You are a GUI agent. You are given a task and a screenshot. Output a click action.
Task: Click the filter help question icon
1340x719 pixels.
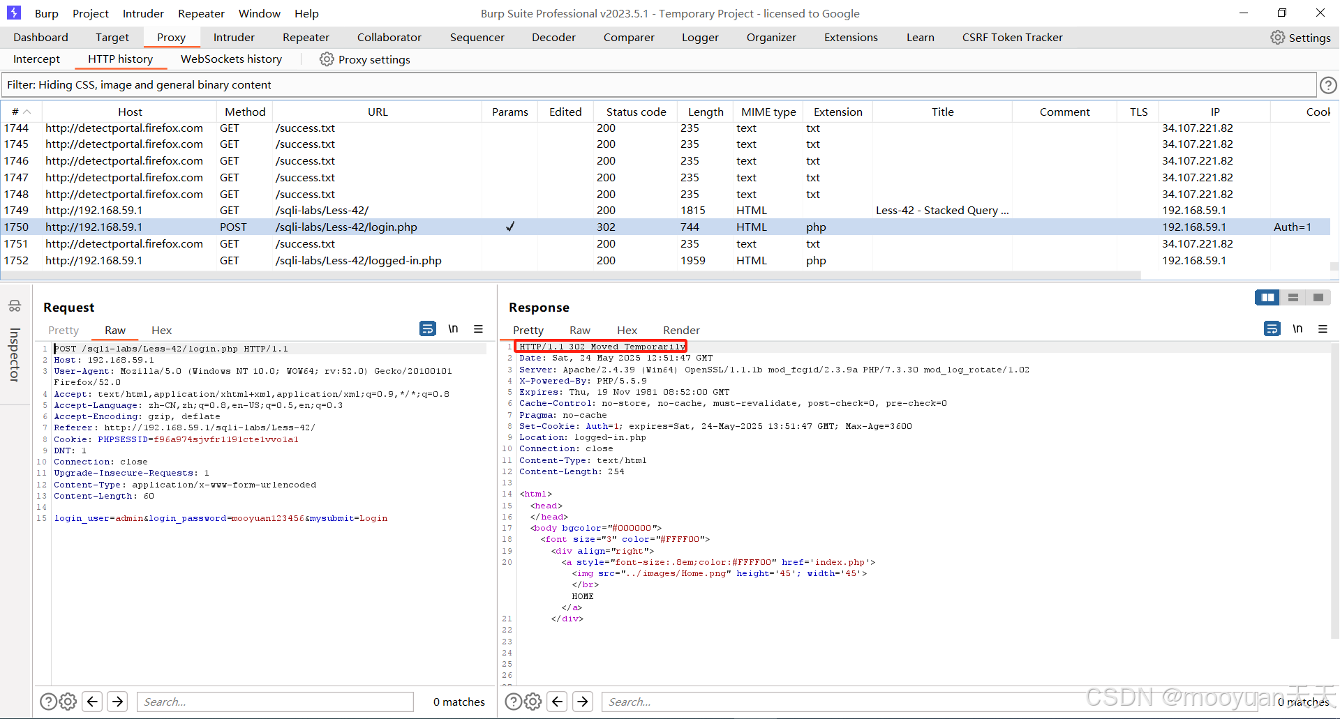point(1328,85)
